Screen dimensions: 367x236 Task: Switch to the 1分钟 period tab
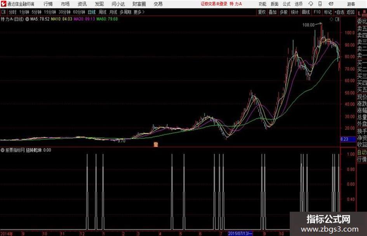(24, 12)
